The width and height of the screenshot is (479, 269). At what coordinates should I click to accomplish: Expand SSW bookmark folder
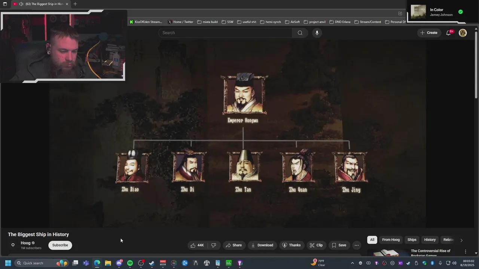click(x=228, y=22)
